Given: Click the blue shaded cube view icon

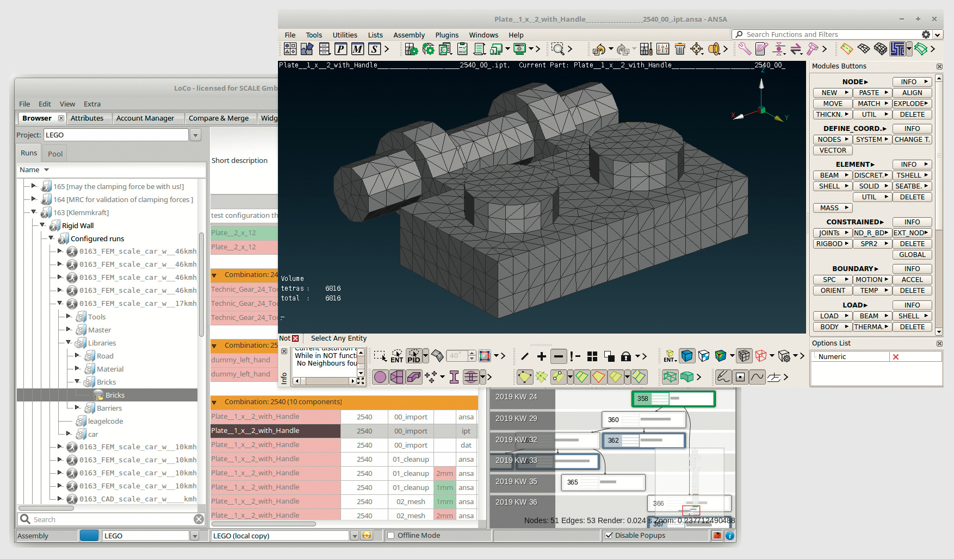Looking at the screenshot, I should point(687,356).
